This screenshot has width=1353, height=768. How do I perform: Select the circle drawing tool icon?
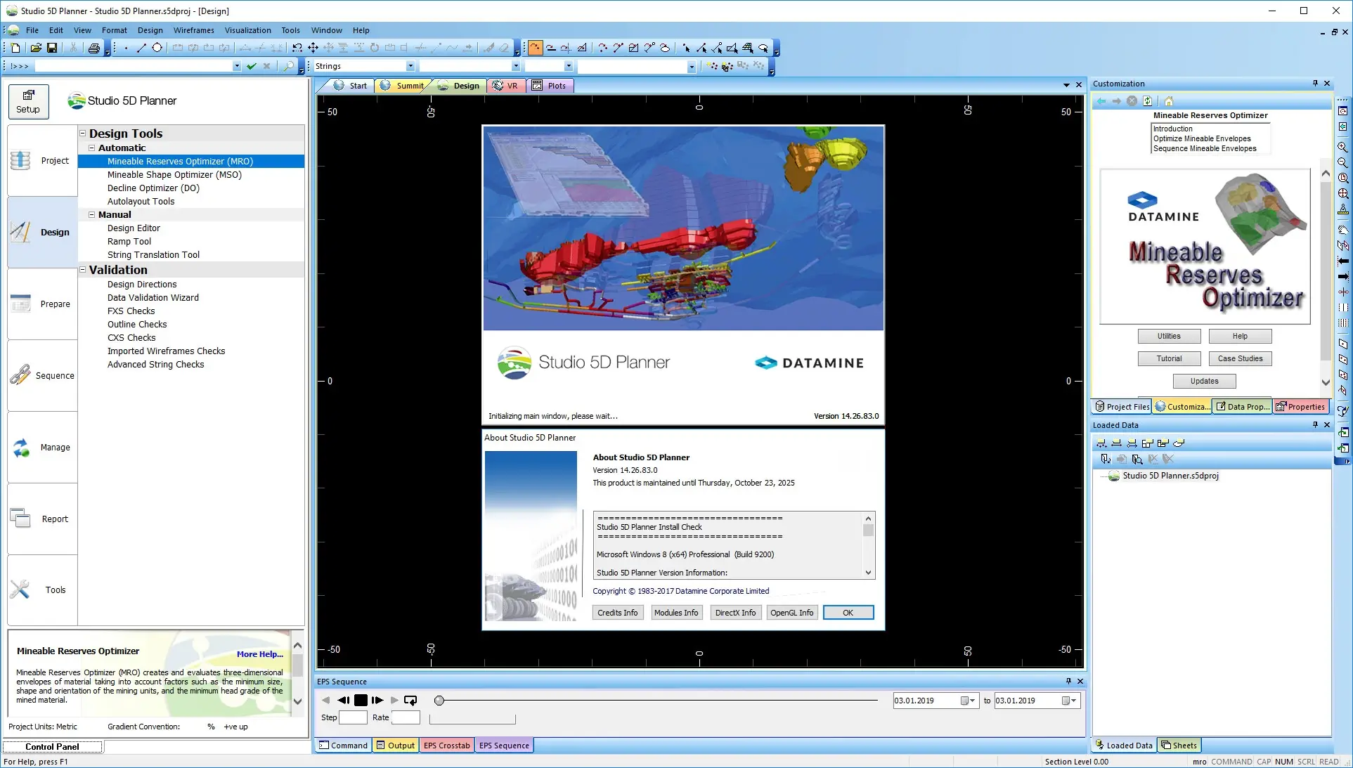click(x=157, y=48)
